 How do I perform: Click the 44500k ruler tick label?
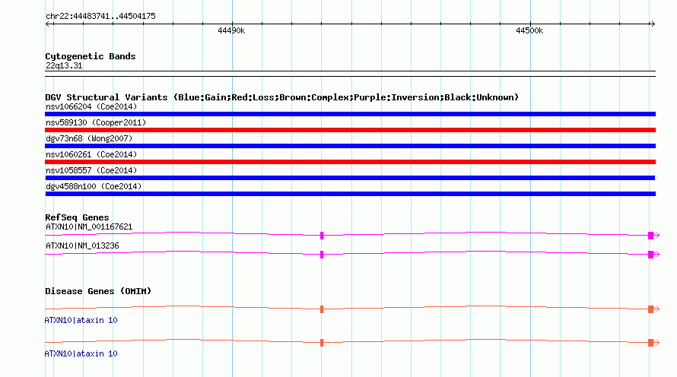[529, 30]
